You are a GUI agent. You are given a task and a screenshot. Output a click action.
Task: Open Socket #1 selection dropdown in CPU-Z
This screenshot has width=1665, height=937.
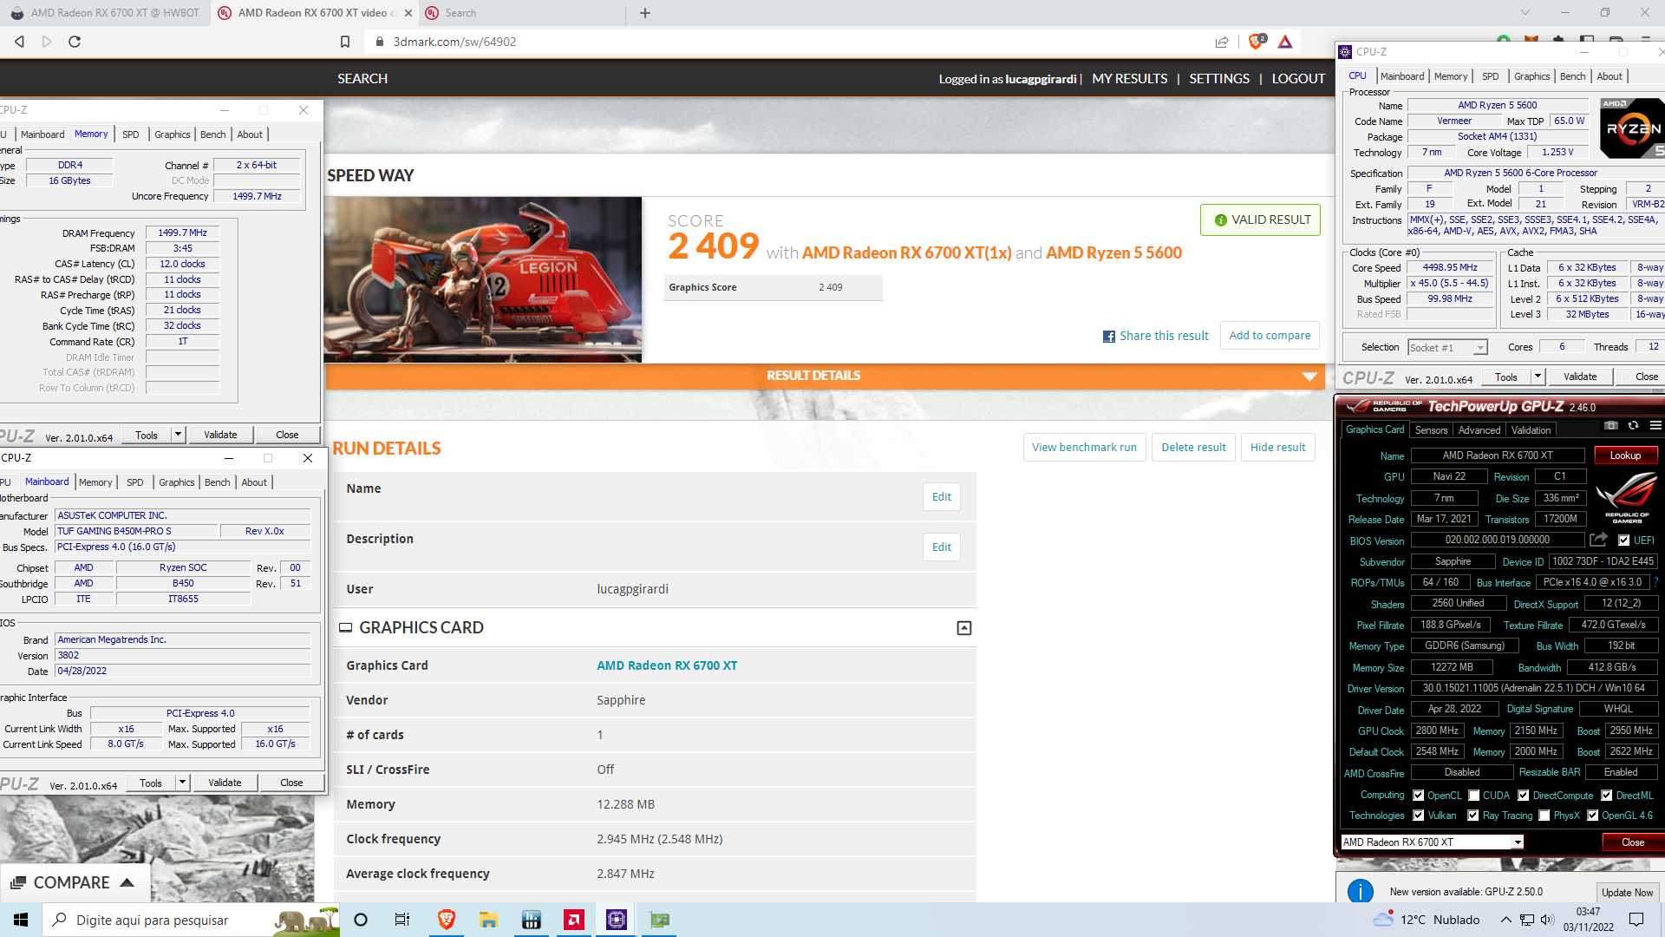[x=1447, y=348]
